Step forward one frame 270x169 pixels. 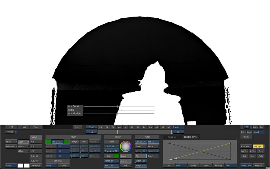tap(138, 127)
